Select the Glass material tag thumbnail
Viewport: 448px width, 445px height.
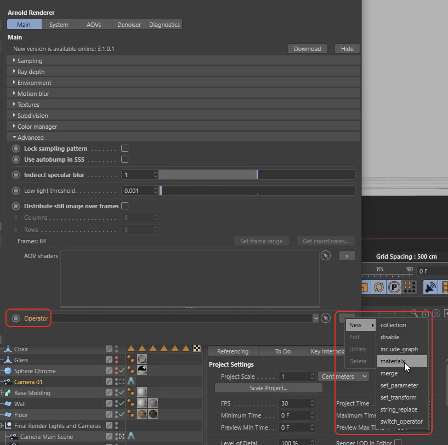click(142, 359)
